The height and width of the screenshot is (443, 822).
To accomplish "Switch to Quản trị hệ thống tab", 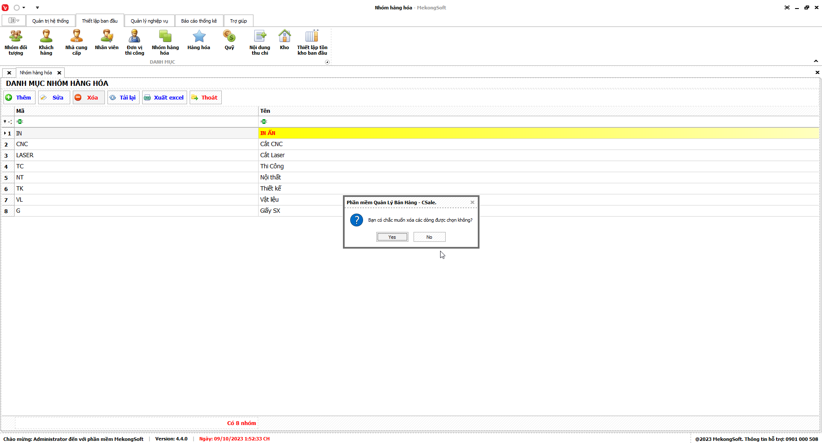I will [51, 21].
